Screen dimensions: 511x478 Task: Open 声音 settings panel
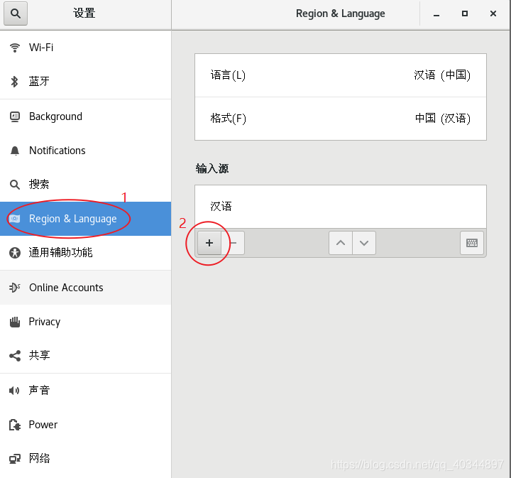85,391
